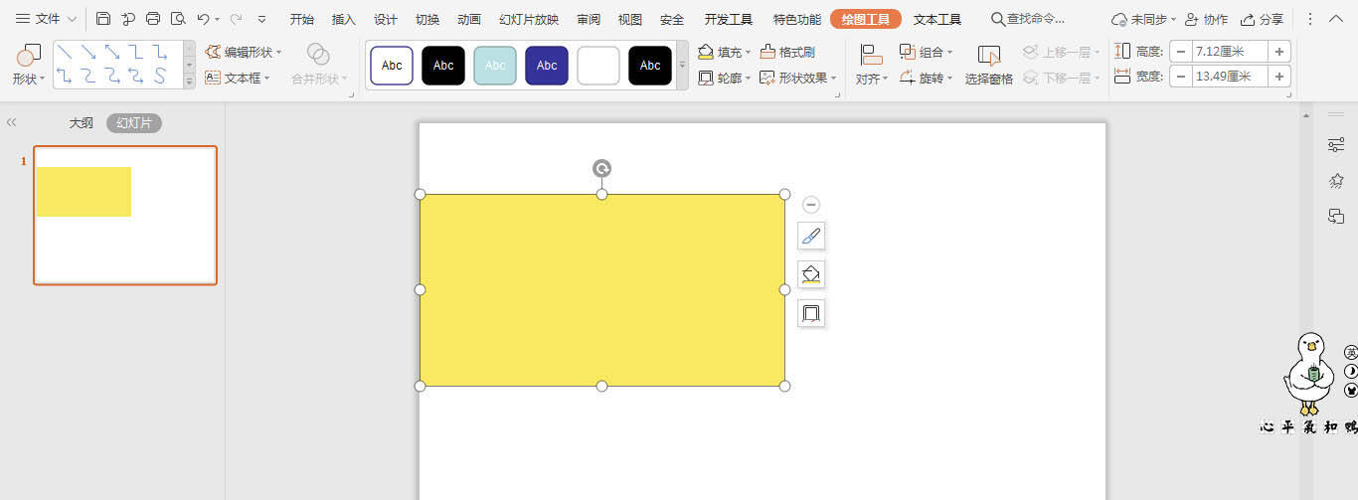The width and height of the screenshot is (1358, 500).
Task: Click the 高度 height input field
Action: (1231, 52)
